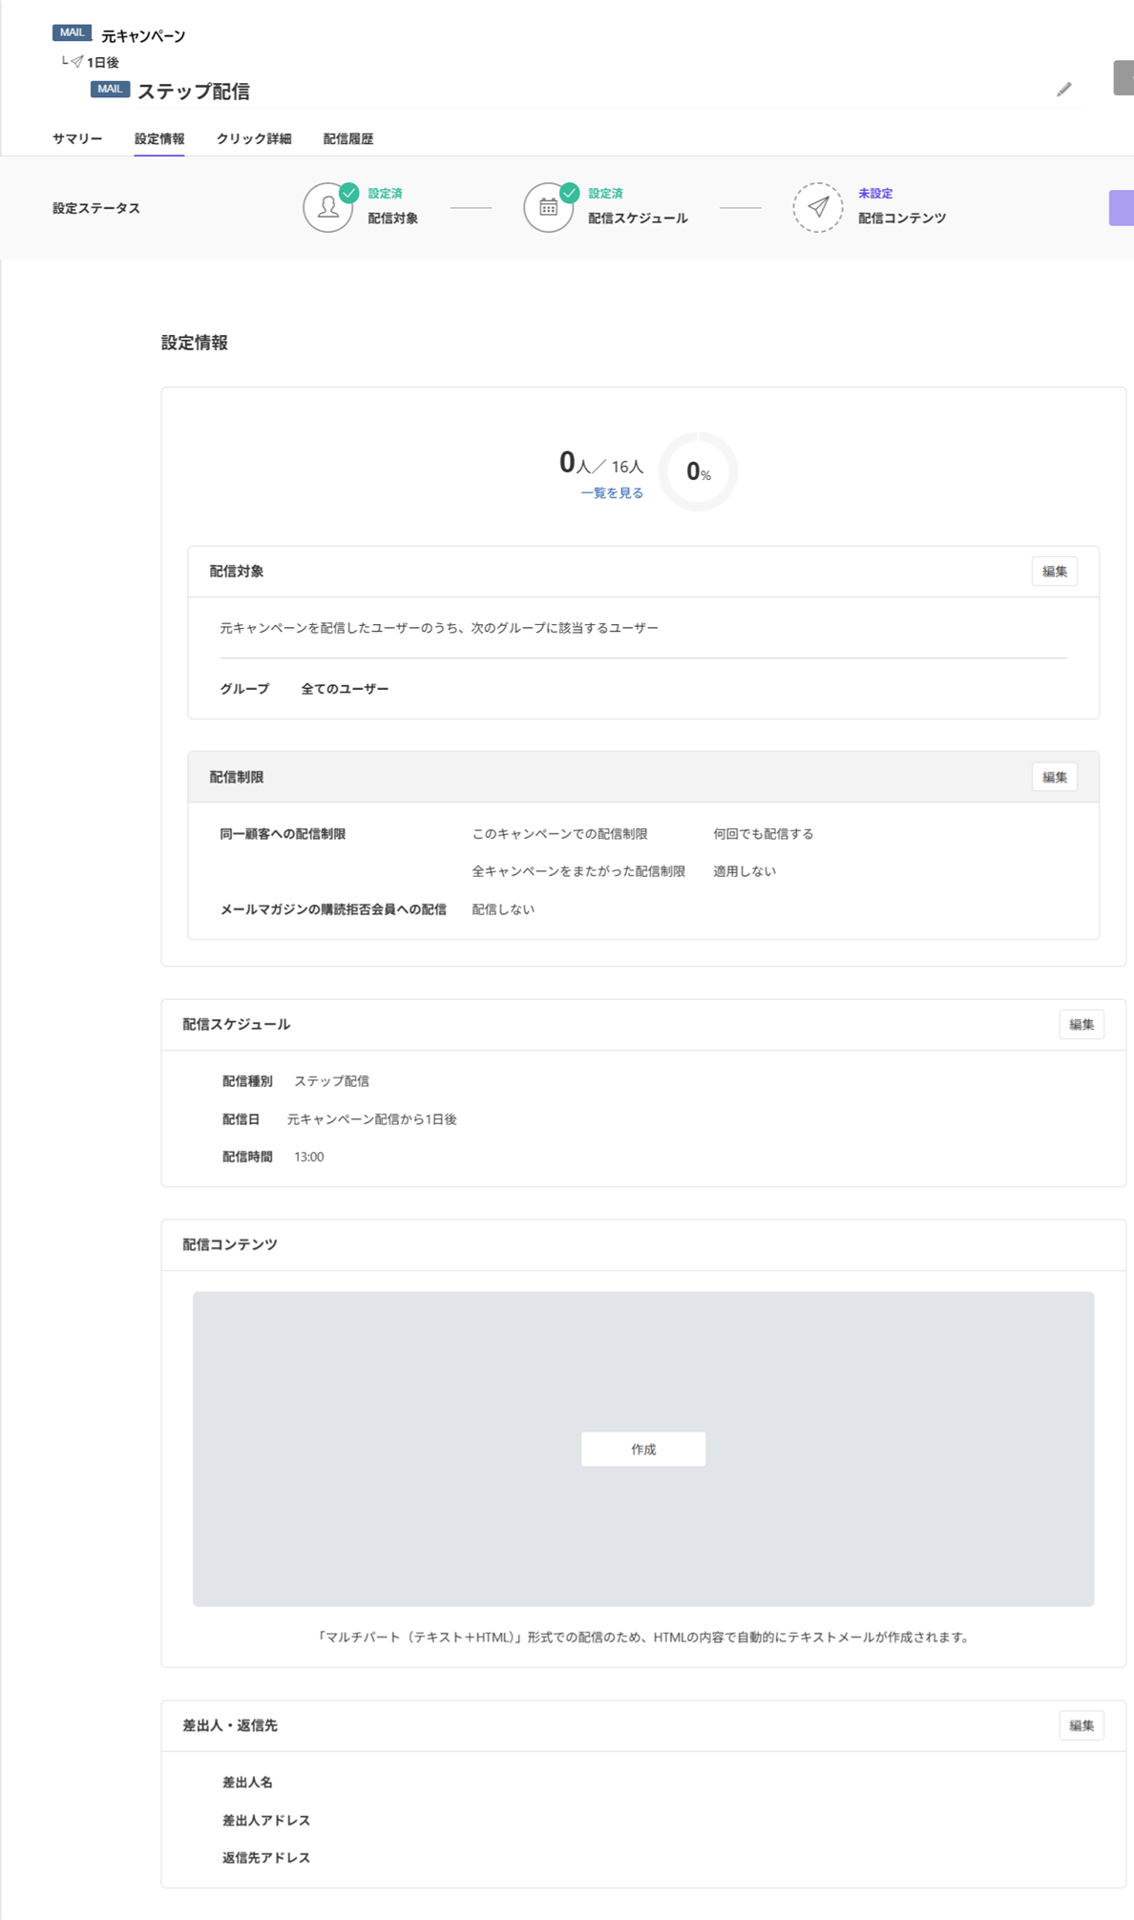Open the 元キャンペーン parent campaign
The height and width of the screenshot is (1920, 1134).
tap(143, 36)
